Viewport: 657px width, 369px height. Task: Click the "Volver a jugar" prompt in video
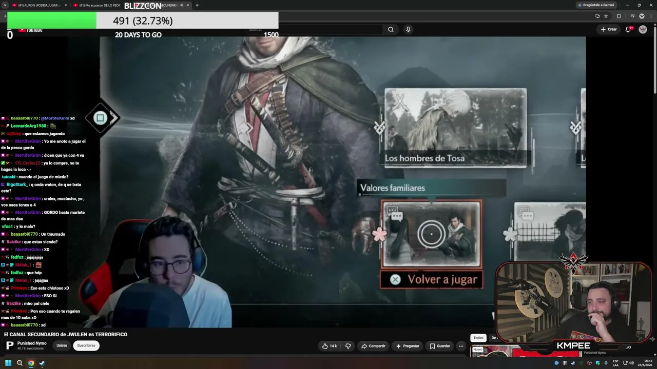coord(431,279)
